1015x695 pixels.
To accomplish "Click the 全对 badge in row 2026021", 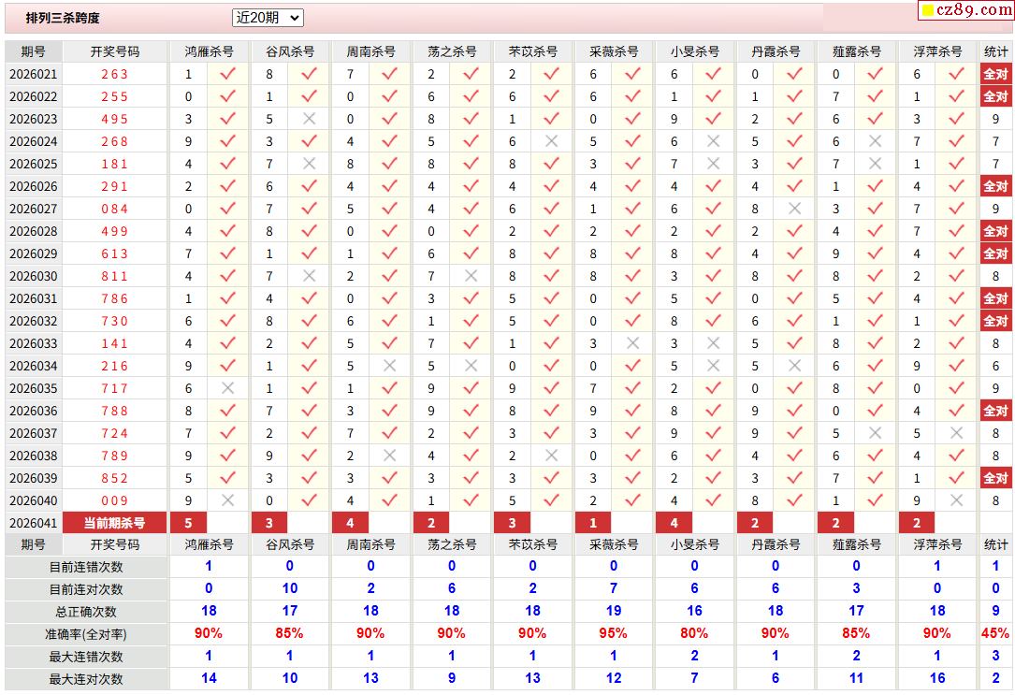I will (995, 74).
